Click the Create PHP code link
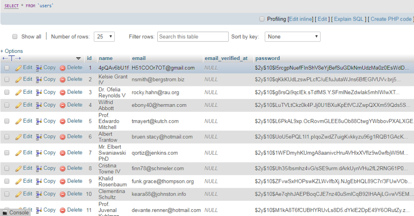 (x=391, y=19)
